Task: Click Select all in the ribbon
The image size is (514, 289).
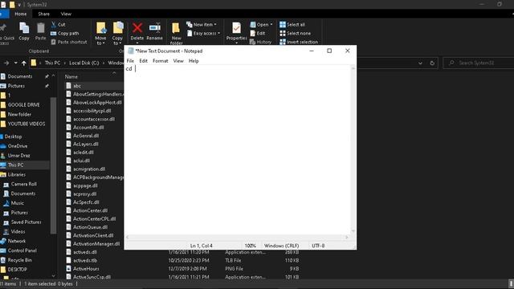Action: coord(292,25)
